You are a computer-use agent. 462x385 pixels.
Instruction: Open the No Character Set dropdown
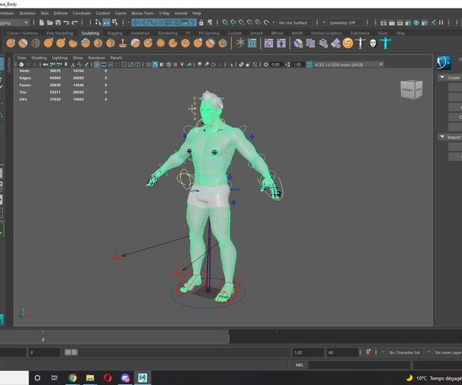404,353
